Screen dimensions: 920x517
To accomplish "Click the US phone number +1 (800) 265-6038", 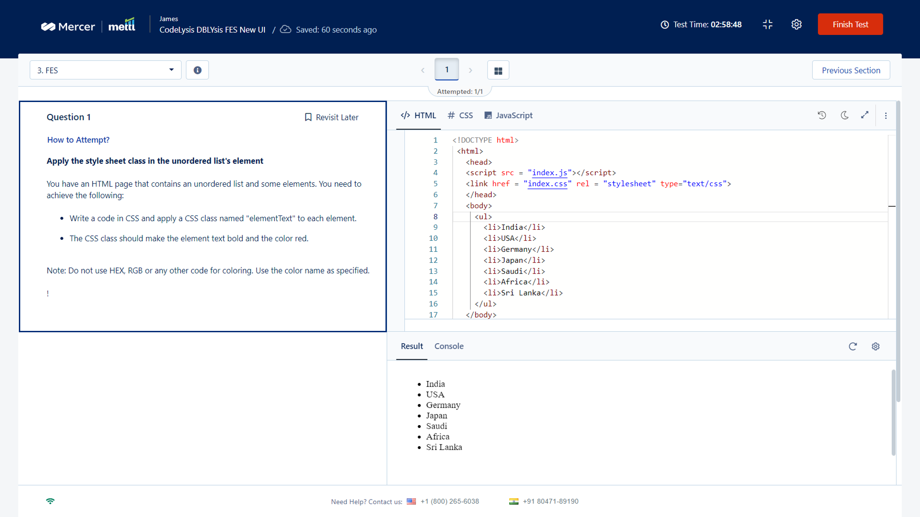I will 449,501.
